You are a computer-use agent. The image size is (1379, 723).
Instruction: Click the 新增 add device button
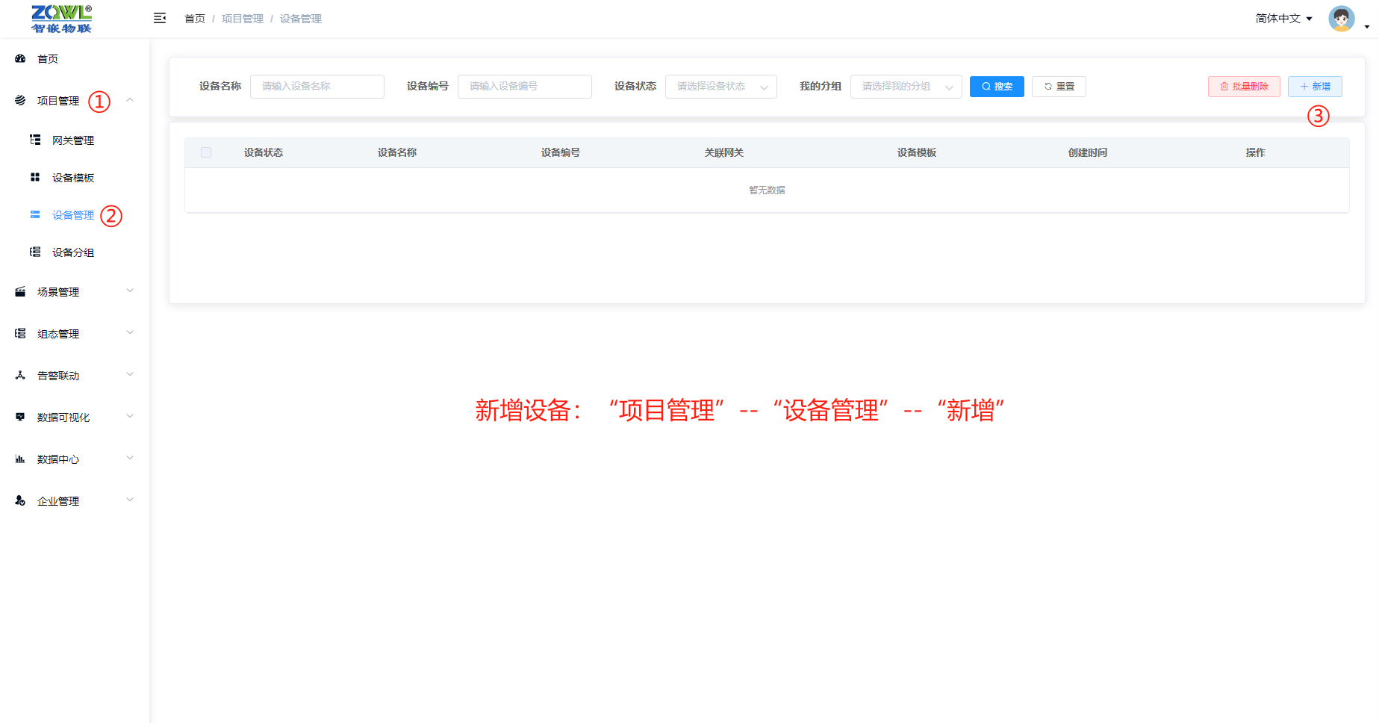point(1315,87)
